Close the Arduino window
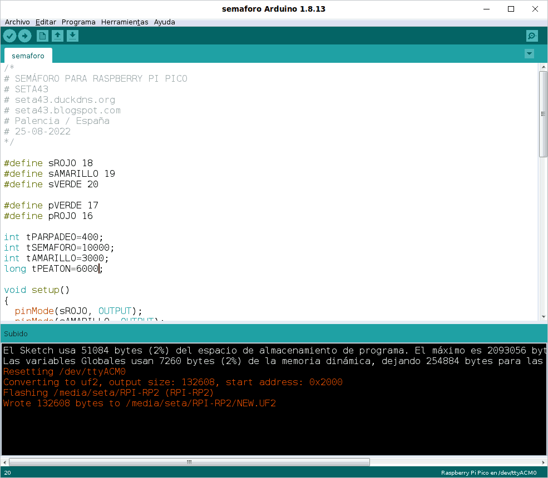Viewport: 548px width, 478px height. pos(535,9)
